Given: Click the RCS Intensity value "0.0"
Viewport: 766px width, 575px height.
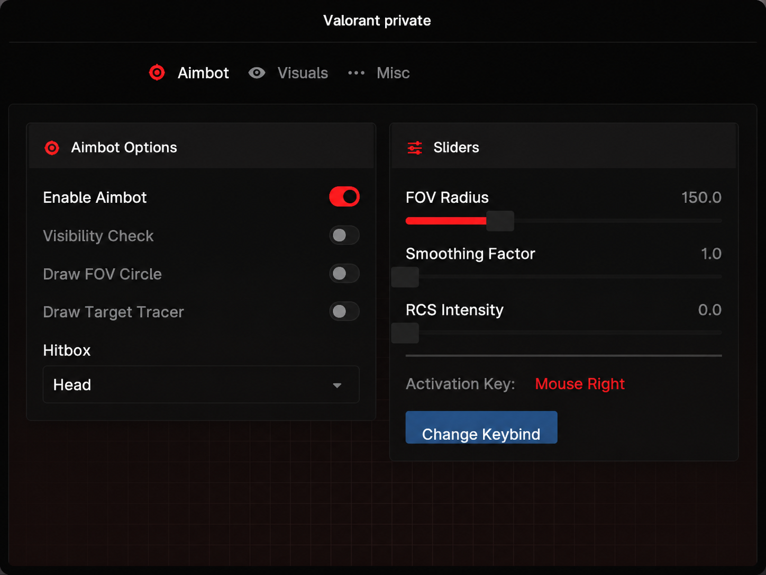Looking at the screenshot, I should click(710, 310).
